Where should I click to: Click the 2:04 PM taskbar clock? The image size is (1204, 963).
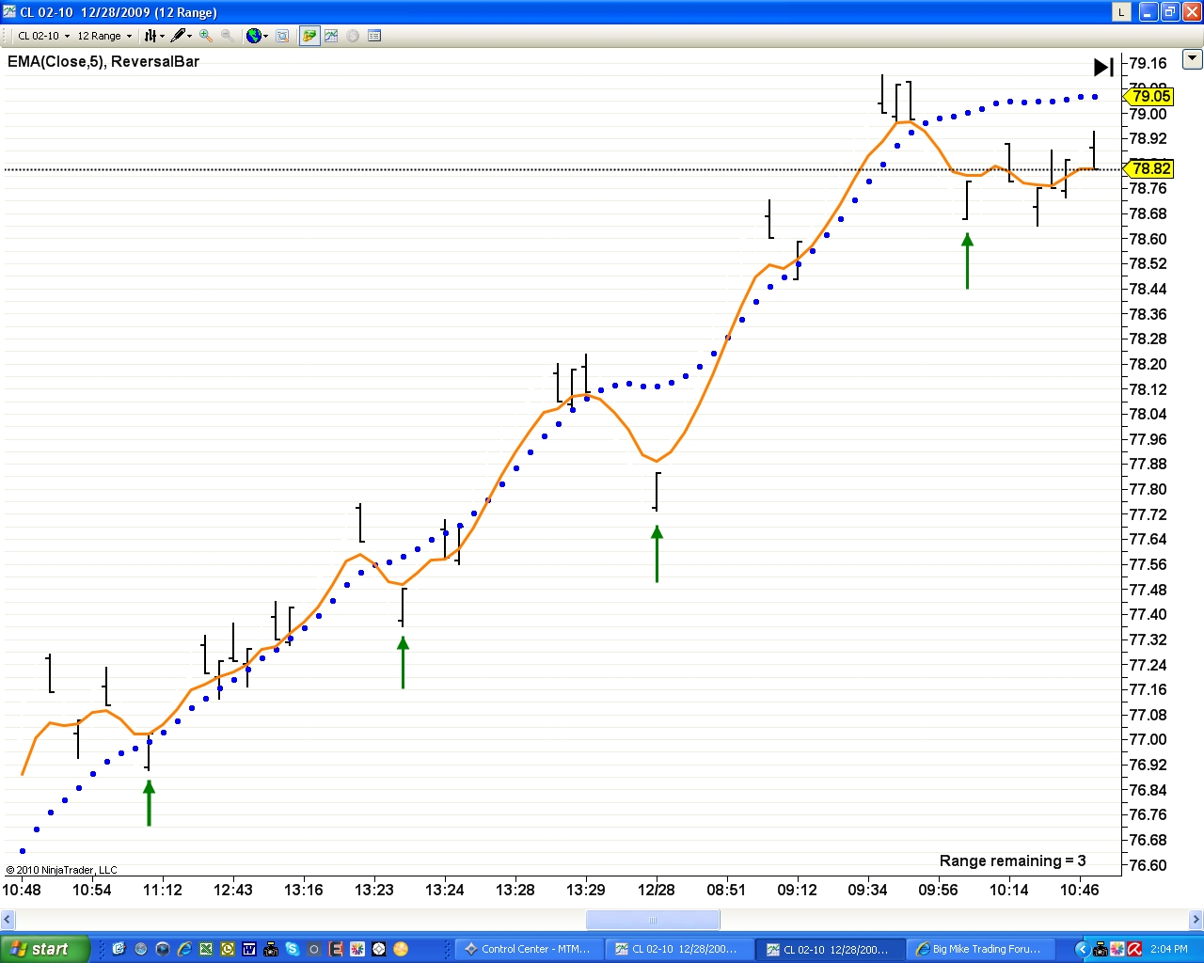click(1169, 949)
